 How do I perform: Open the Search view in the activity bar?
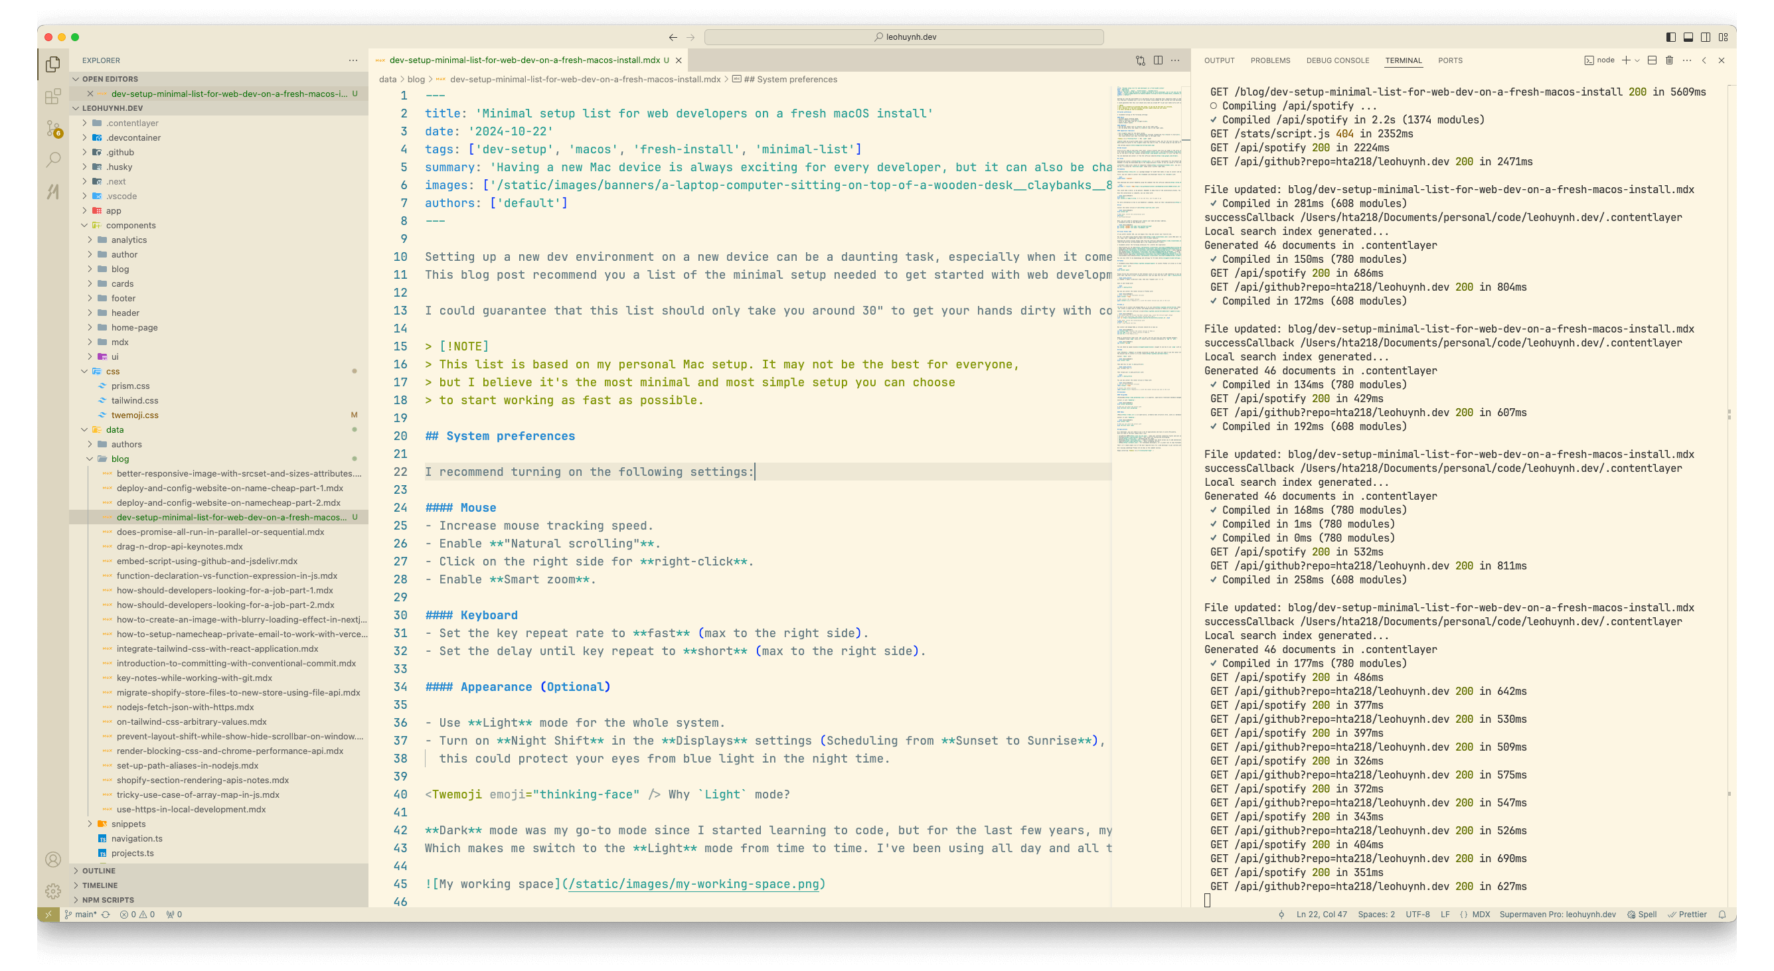[53, 157]
